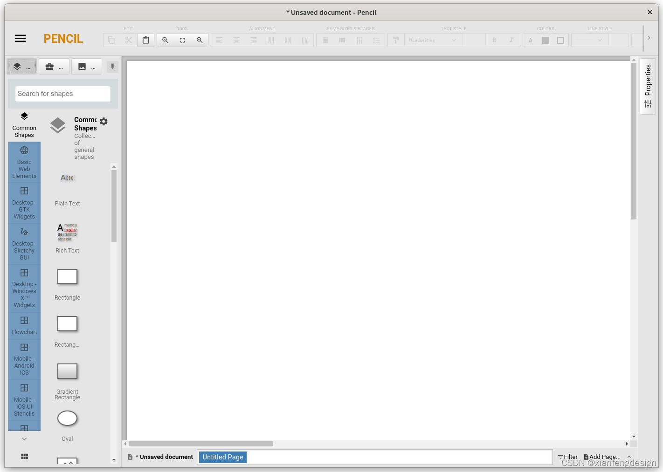The height and width of the screenshot is (472, 663).
Task: Open the text color 'A' picker
Action: pos(531,40)
